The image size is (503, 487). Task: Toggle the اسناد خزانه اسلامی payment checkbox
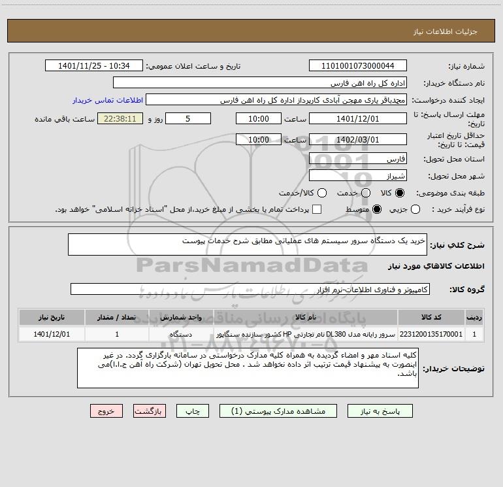click(x=317, y=209)
